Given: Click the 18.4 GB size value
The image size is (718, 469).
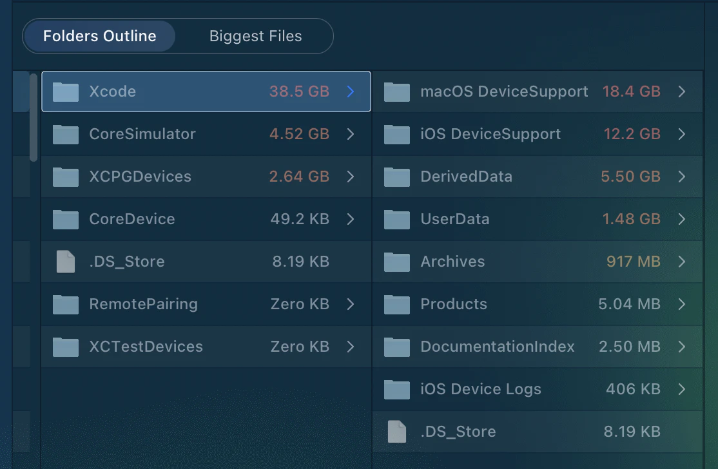Looking at the screenshot, I should click(x=632, y=91).
